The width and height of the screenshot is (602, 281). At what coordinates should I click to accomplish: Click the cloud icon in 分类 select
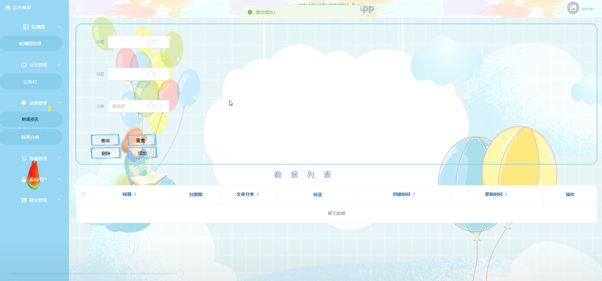coord(151,107)
